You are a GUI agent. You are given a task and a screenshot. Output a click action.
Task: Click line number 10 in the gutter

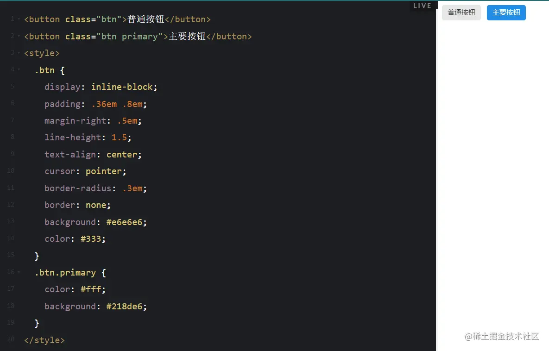[x=11, y=171]
